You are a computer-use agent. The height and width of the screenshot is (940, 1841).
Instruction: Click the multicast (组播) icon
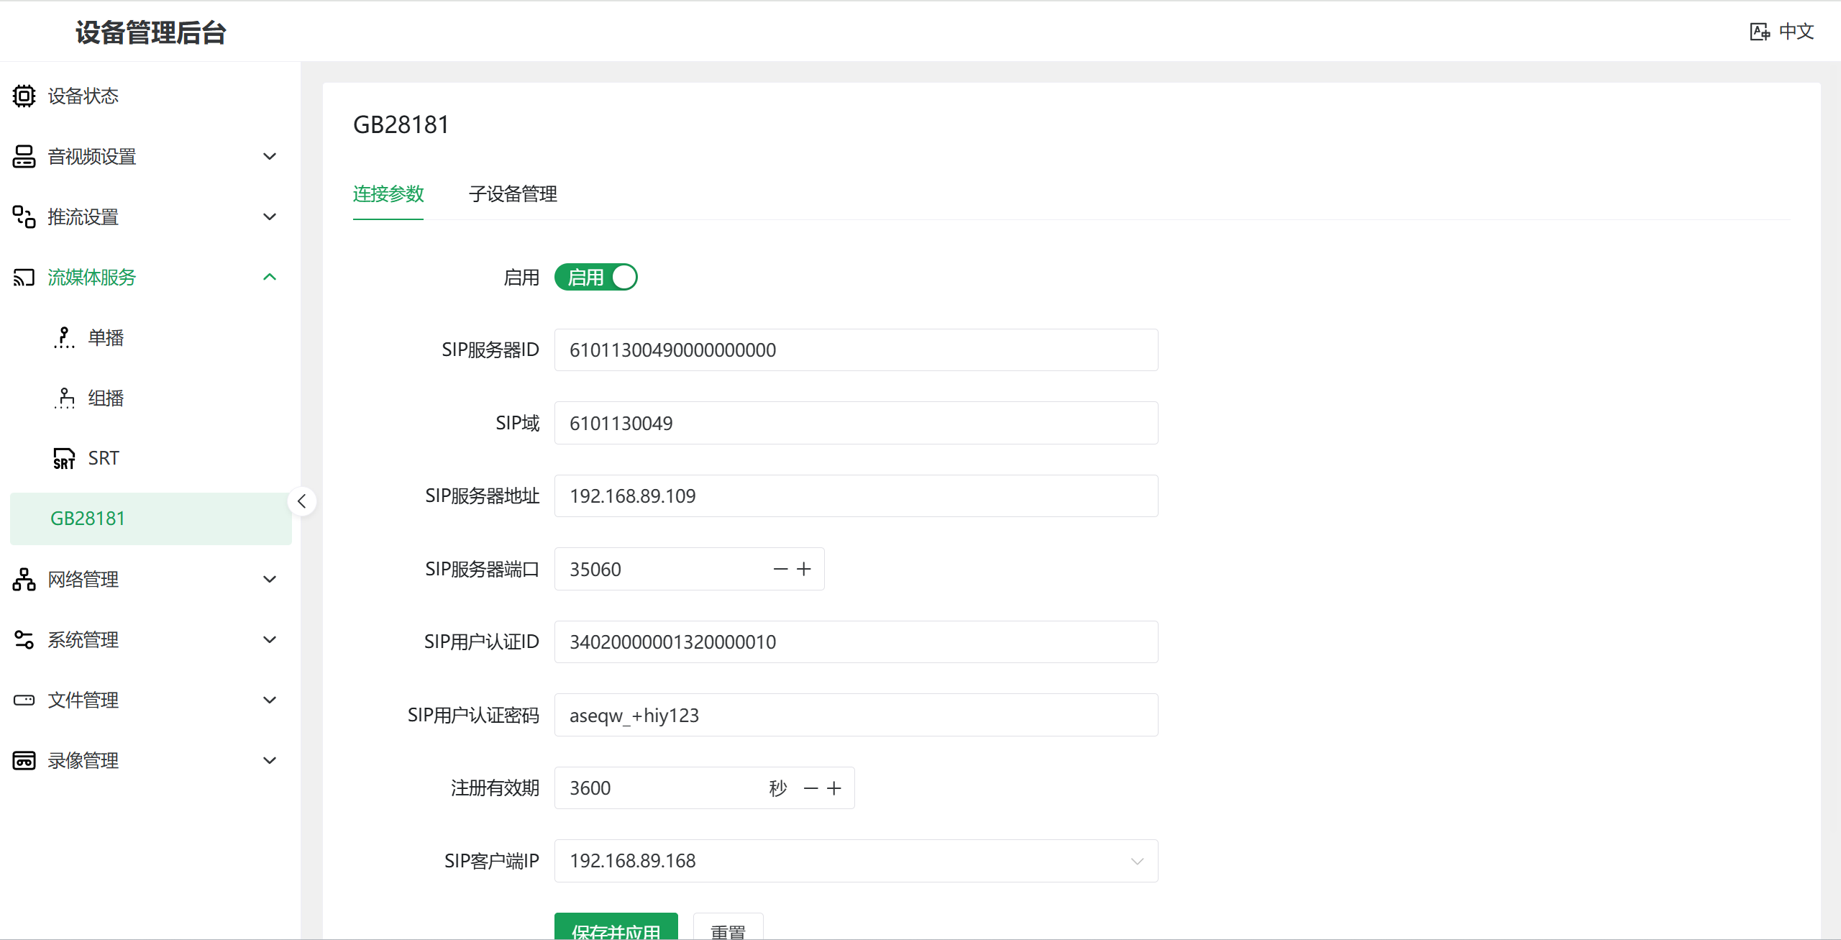click(64, 398)
